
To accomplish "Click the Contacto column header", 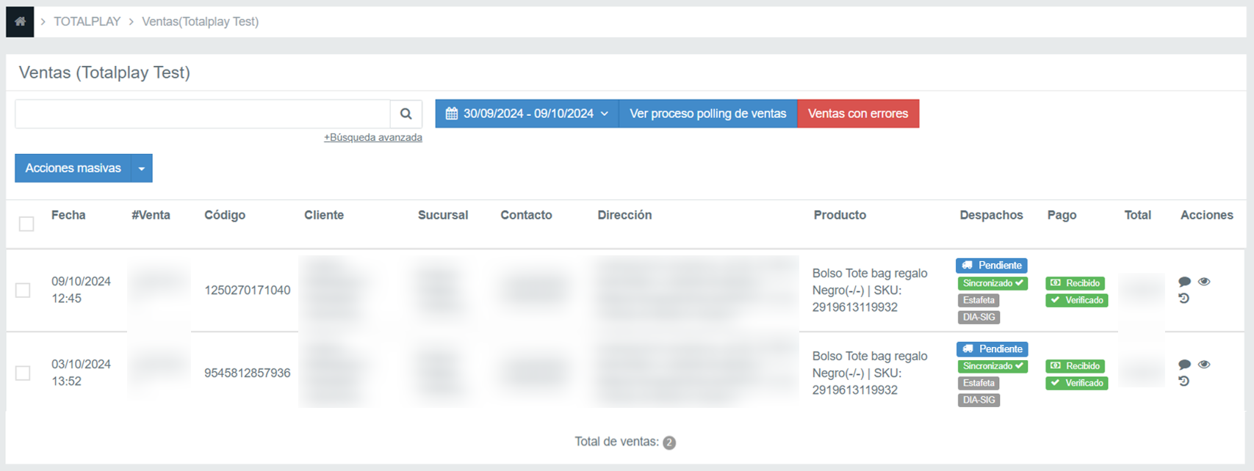I will pos(526,215).
